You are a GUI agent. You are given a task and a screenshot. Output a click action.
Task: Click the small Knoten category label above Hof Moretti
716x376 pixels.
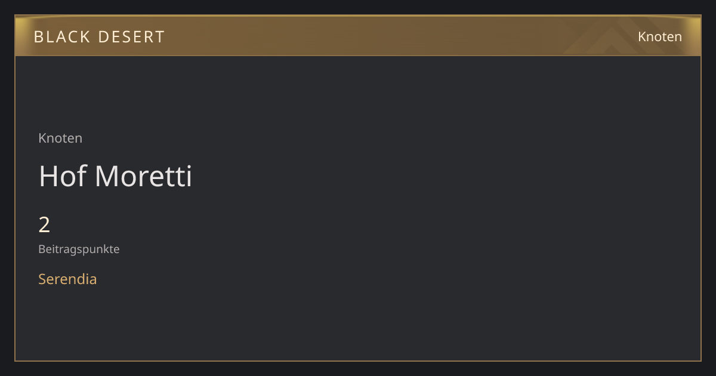(60, 138)
